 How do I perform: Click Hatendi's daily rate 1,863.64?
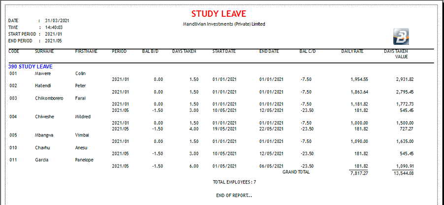point(359,92)
